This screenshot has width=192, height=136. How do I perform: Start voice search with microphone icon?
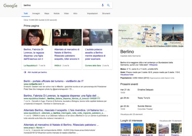coord(103,5)
